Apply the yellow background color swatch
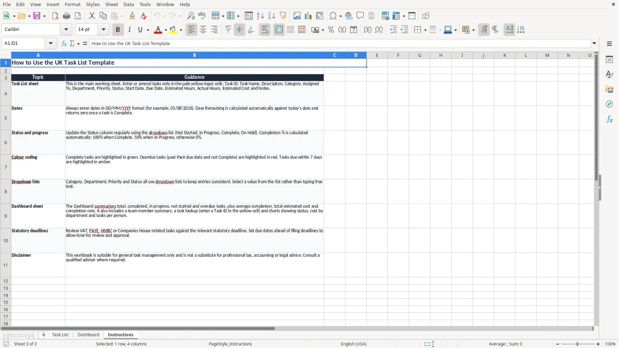This screenshot has width=619, height=348. (173, 30)
